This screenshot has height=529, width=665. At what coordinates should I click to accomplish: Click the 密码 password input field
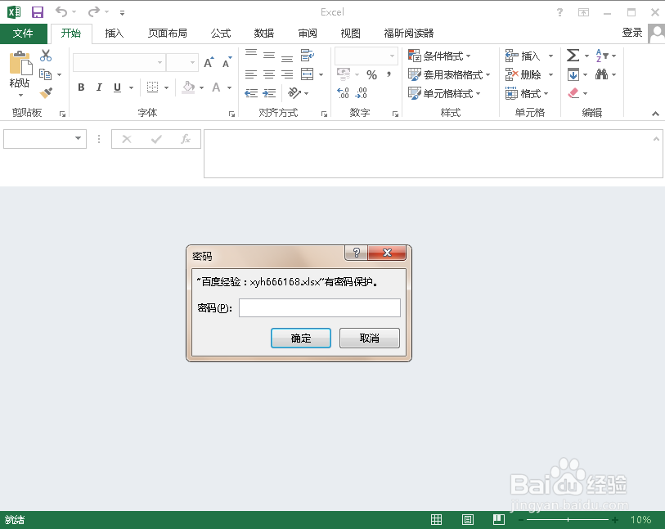point(319,307)
